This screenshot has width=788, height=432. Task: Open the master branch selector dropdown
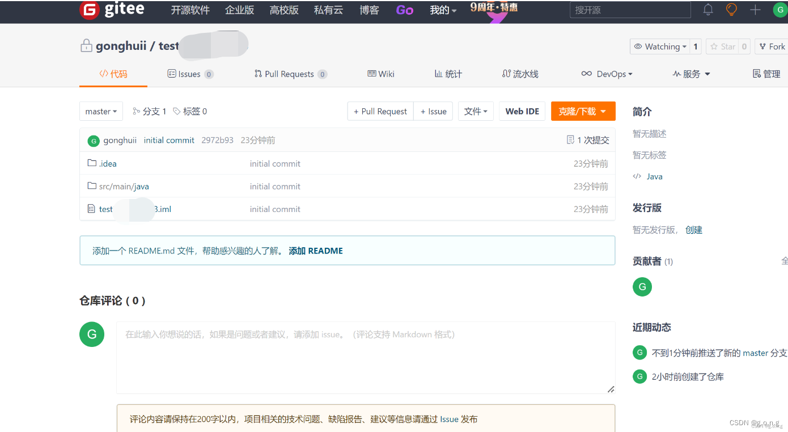101,111
